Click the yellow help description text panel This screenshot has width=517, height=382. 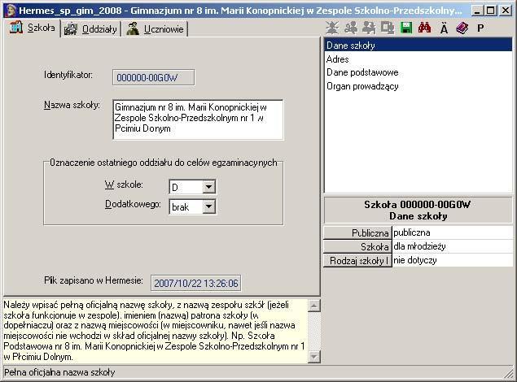pyautogui.click(x=155, y=331)
